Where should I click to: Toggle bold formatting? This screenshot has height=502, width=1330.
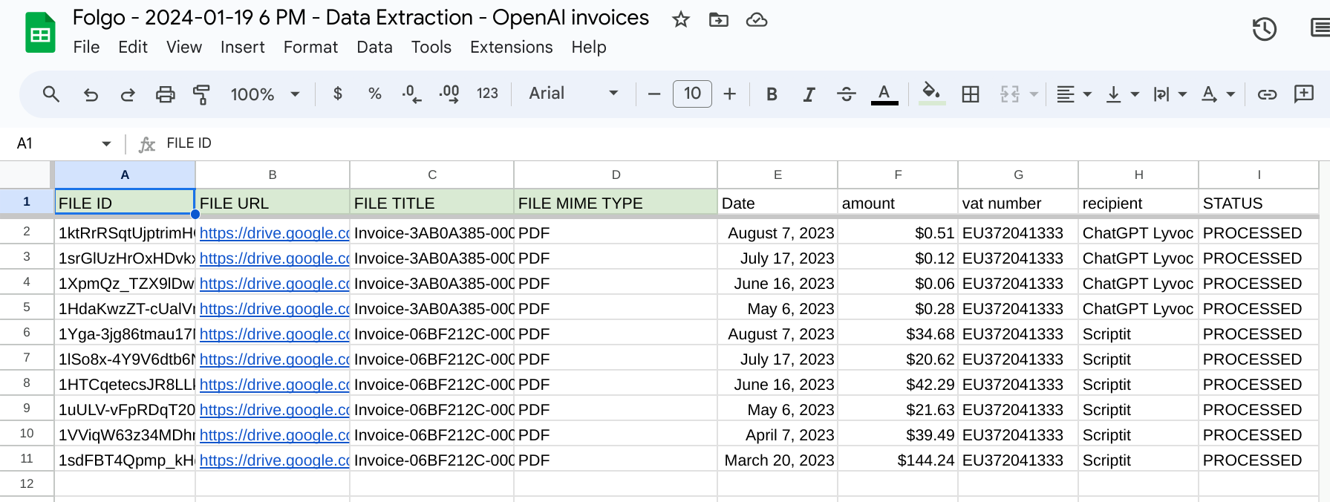coord(772,94)
